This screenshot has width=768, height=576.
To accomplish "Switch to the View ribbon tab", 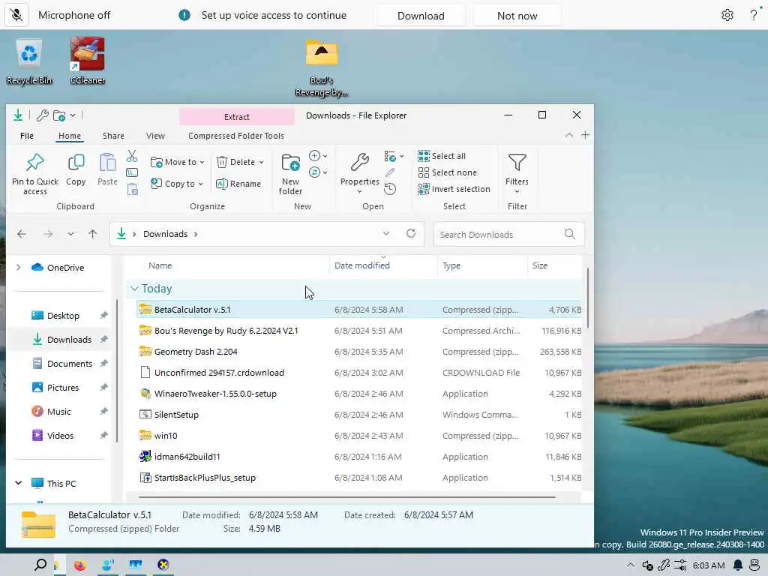I will 155,136.
